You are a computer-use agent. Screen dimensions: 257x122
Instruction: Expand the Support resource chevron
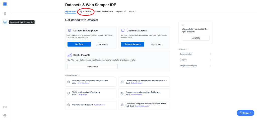pyautogui.click(x=211, y=60)
